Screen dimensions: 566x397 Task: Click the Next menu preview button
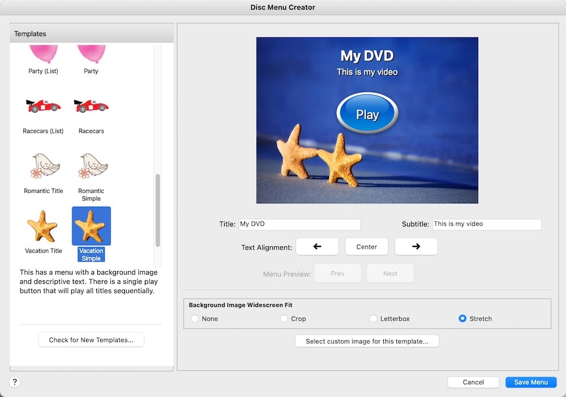390,274
